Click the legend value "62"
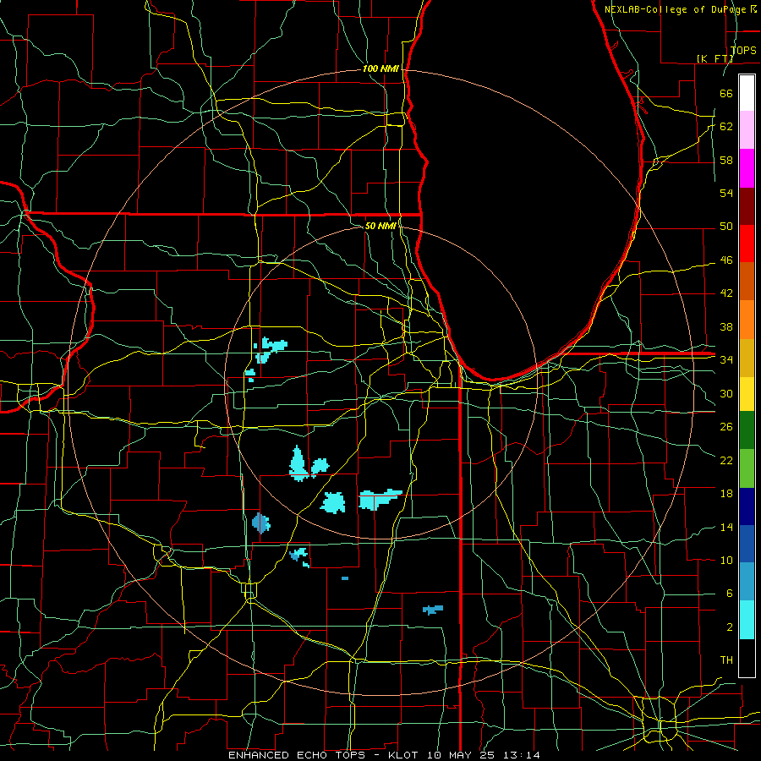Screen dimensions: 761x761 (x=726, y=127)
